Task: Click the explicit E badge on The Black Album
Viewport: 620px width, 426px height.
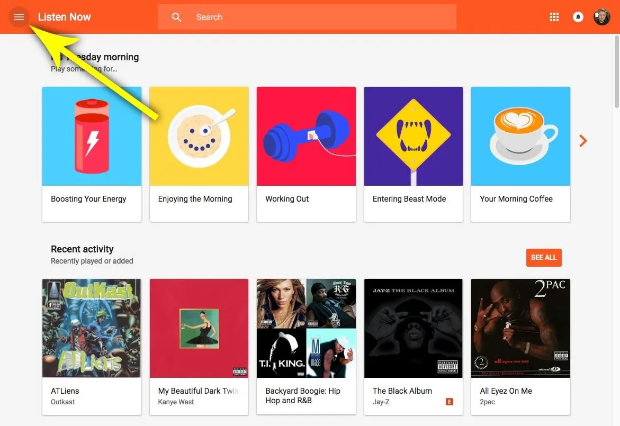Action: click(x=449, y=402)
